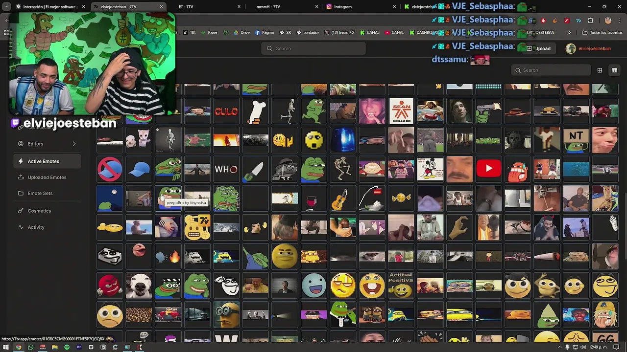Open Spotify from the taskbar

(67, 347)
